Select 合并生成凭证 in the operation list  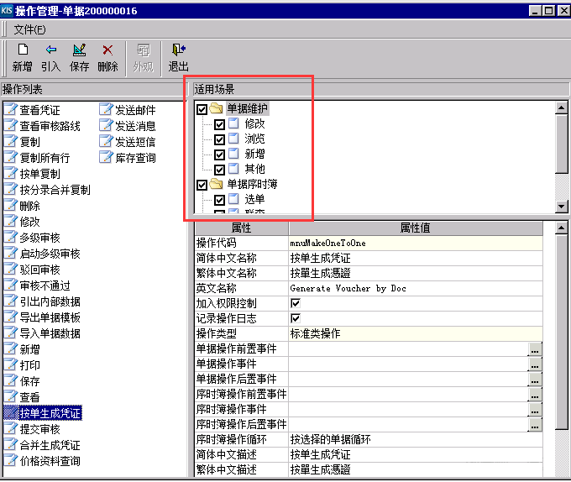pos(50,445)
